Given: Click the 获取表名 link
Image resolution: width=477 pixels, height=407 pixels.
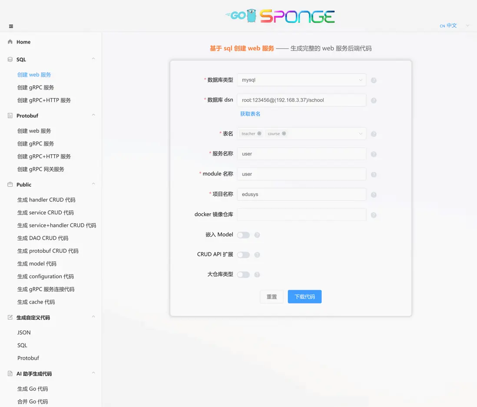Looking at the screenshot, I should (x=250, y=113).
